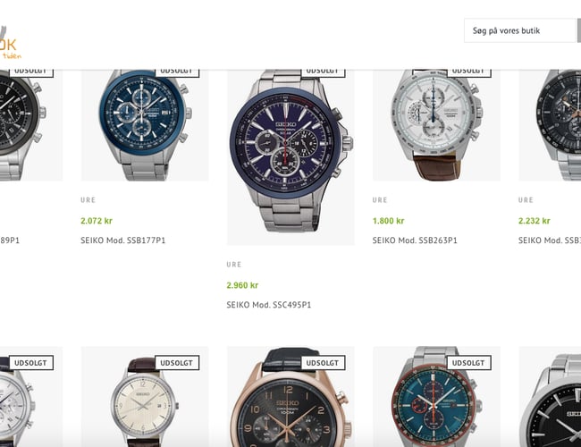This screenshot has width=581, height=447.
Task: Click the search button beside the search field
Action: pyautogui.click(x=579, y=30)
